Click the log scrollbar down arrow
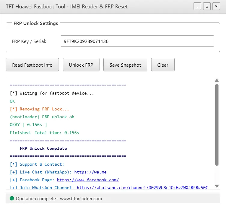 point(217,186)
